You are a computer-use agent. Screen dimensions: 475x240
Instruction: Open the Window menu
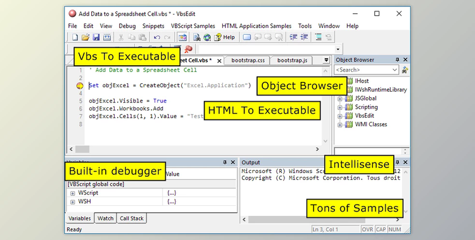tap(329, 26)
